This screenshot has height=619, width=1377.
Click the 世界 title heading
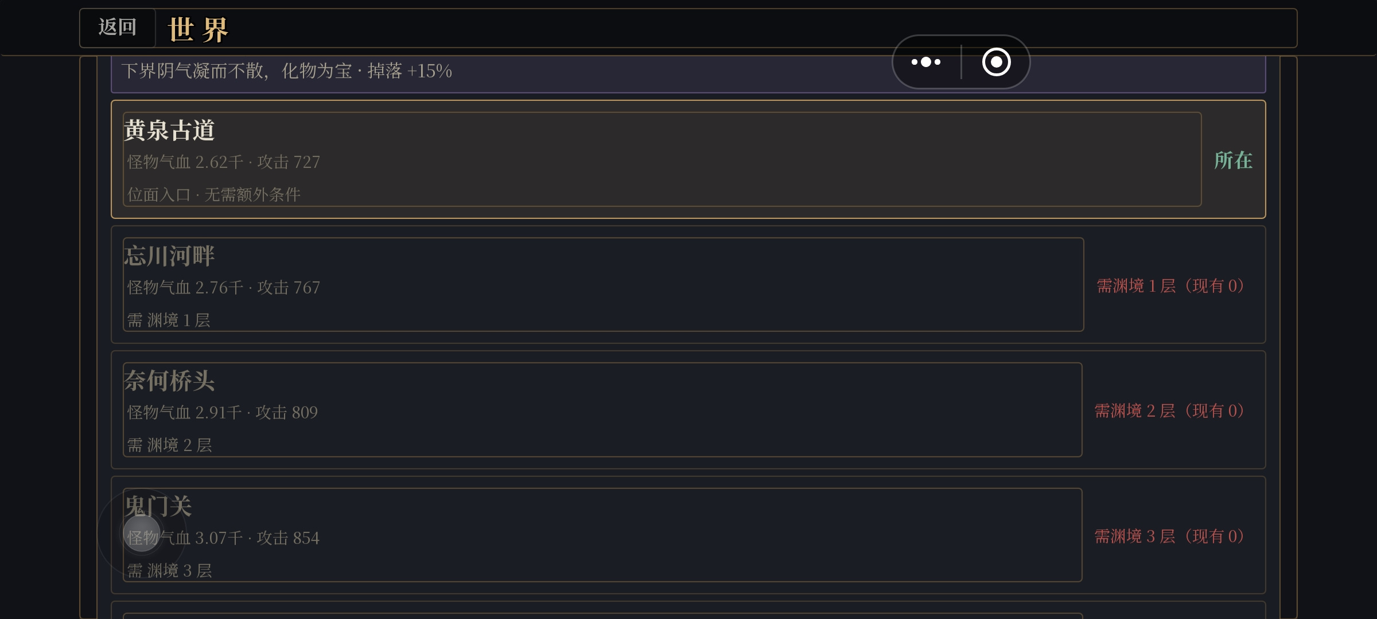click(x=198, y=30)
